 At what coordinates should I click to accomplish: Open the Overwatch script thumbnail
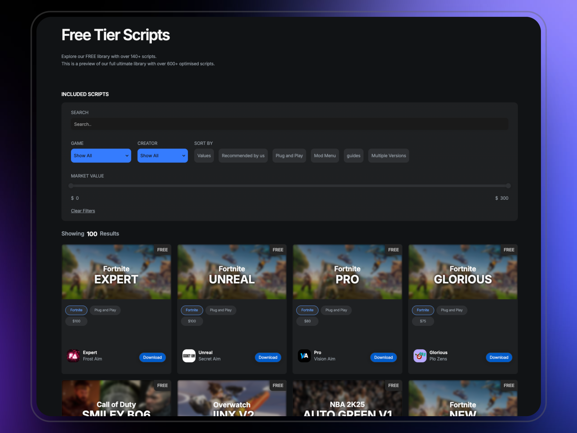(x=232, y=398)
